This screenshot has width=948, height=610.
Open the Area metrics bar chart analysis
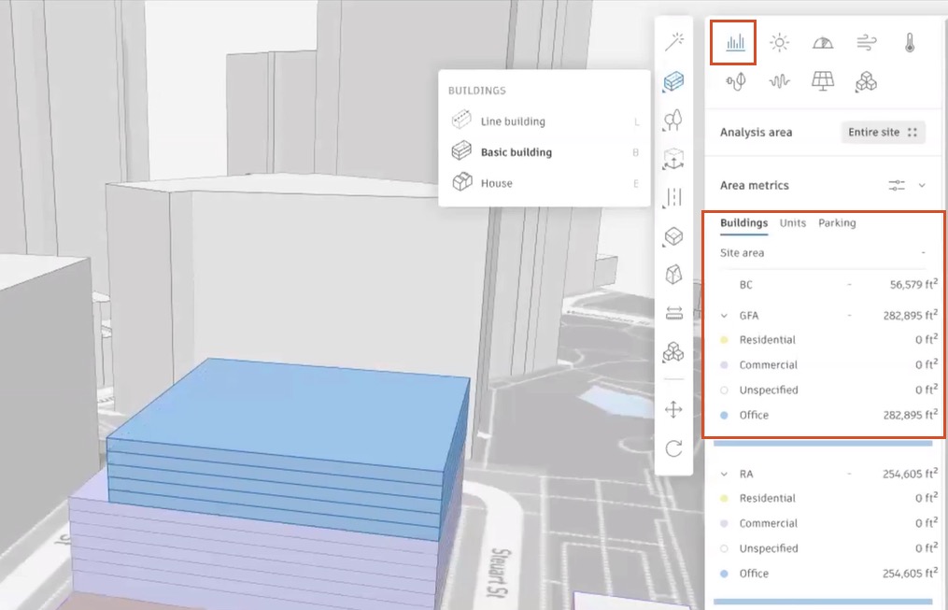click(x=735, y=42)
